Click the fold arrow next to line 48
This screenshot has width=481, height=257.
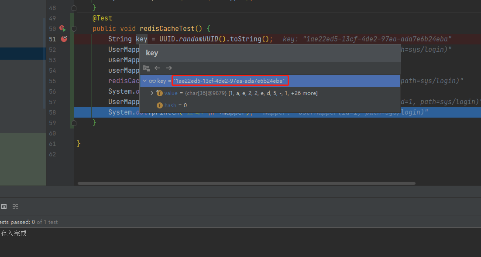[74, 7]
